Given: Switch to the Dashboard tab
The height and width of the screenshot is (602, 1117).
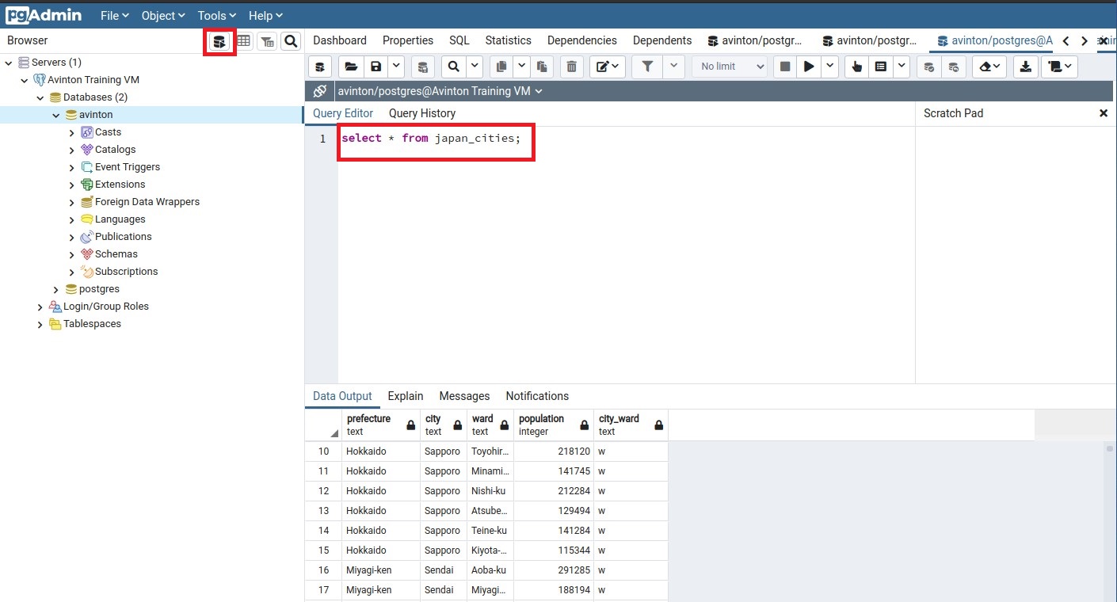Looking at the screenshot, I should click(340, 40).
